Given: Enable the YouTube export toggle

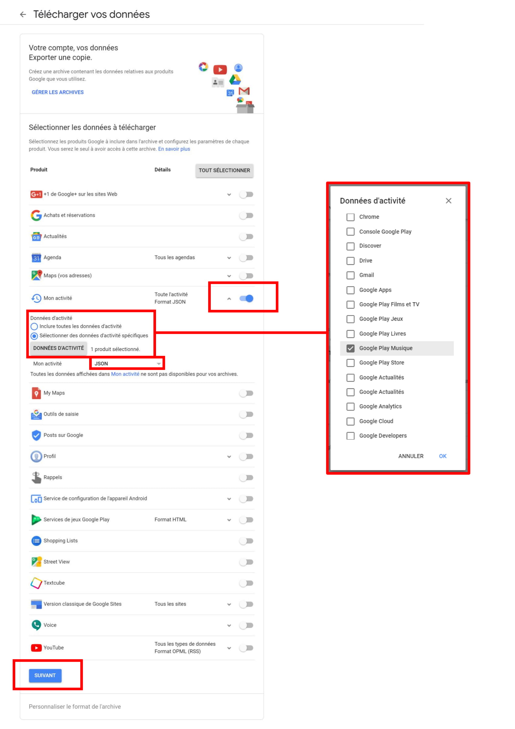Looking at the screenshot, I should (x=246, y=648).
